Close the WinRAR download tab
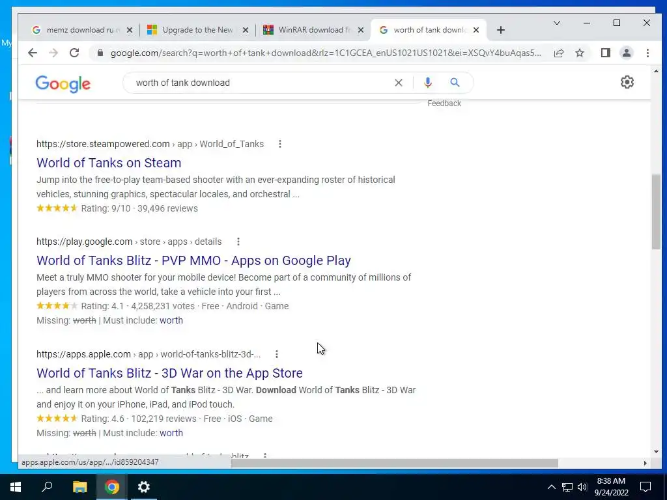 point(361,30)
